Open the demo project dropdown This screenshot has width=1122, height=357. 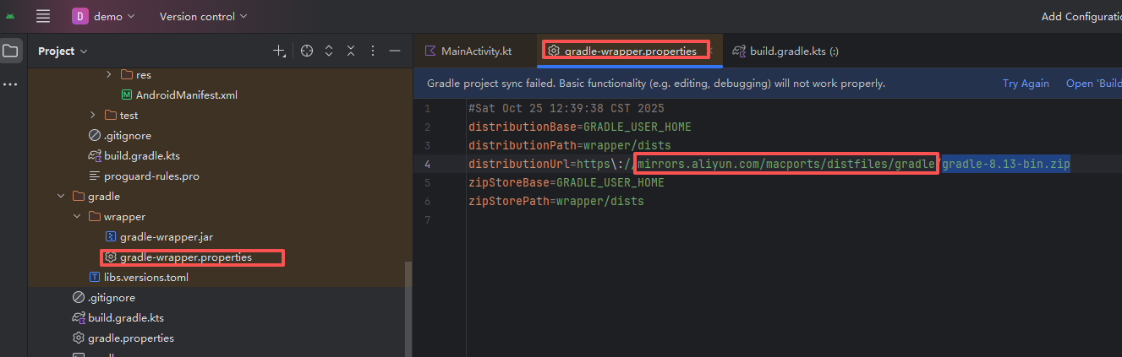[x=104, y=16]
